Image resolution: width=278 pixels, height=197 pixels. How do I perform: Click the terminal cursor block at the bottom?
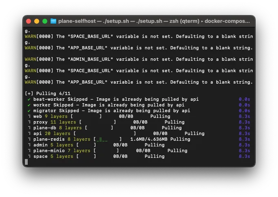coord(26,162)
